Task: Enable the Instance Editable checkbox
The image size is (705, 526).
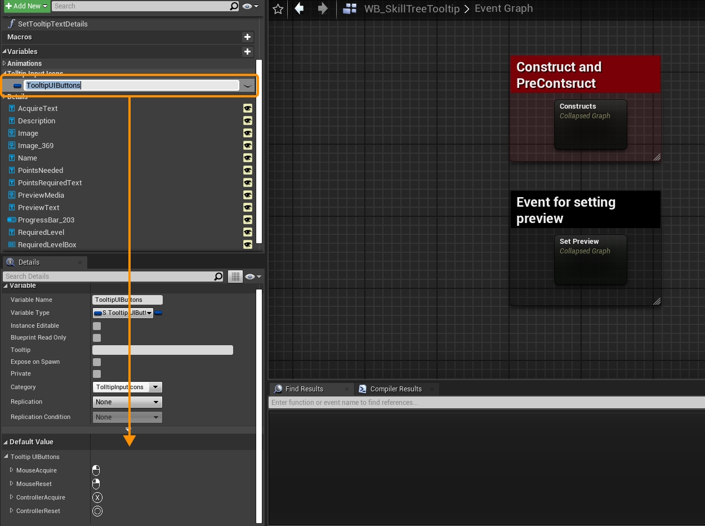Action: click(x=97, y=326)
